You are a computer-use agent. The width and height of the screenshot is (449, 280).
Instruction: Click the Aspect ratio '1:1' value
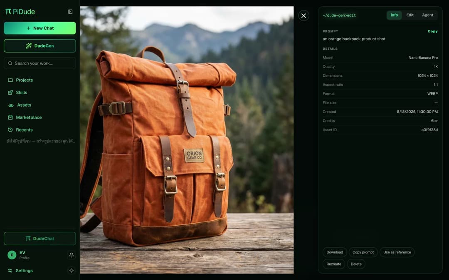(x=436, y=85)
